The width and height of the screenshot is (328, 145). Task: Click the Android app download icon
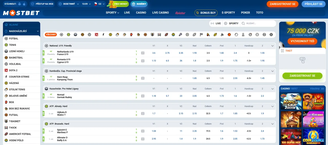tap(20, 4)
